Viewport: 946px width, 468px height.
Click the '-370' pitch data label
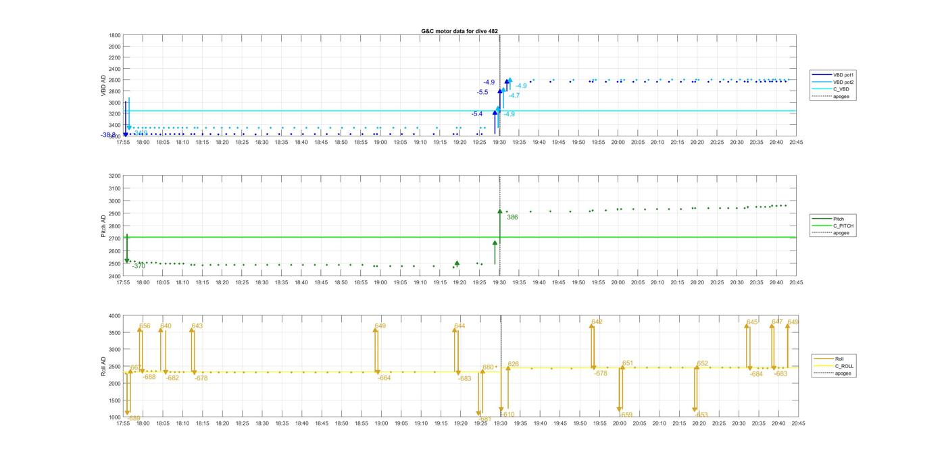139,266
